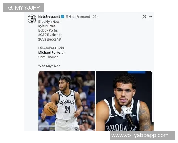Viewport: 178px width, 143px height.
Task: Open the Grok explain-post icon
Action: point(144,17)
